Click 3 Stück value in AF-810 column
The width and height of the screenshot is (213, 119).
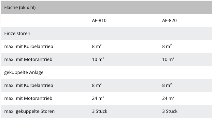click(100, 111)
